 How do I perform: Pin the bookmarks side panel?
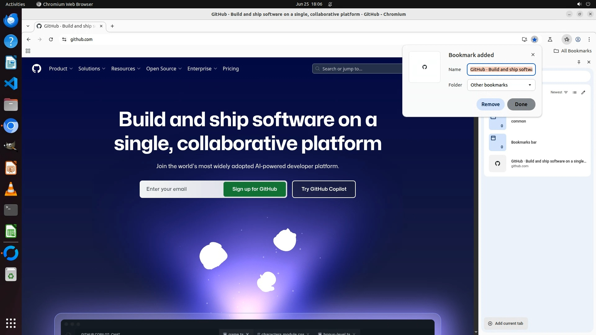coord(579,62)
